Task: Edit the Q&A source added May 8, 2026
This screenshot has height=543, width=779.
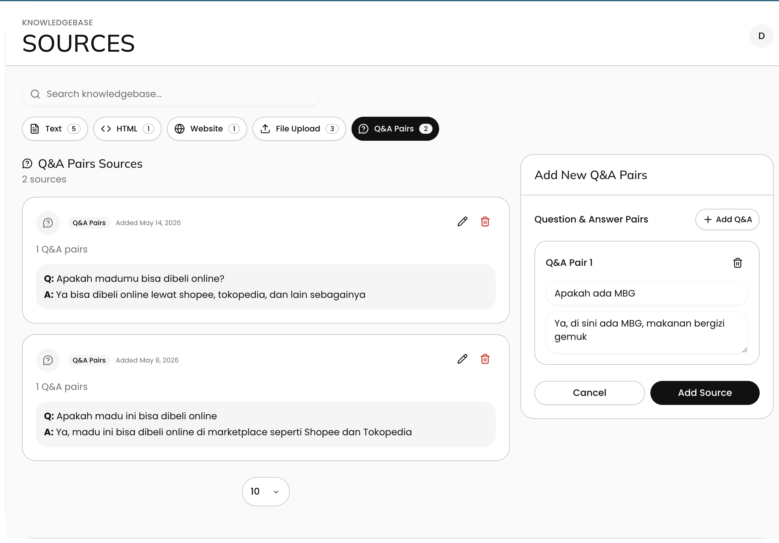Action: pos(462,359)
